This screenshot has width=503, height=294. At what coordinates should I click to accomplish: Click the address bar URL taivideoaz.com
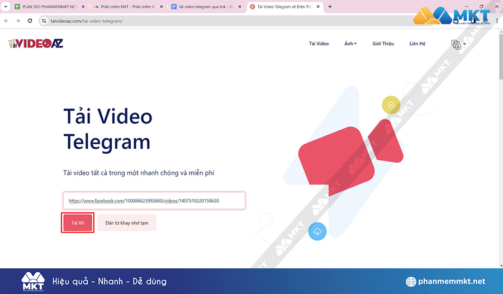pos(87,21)
